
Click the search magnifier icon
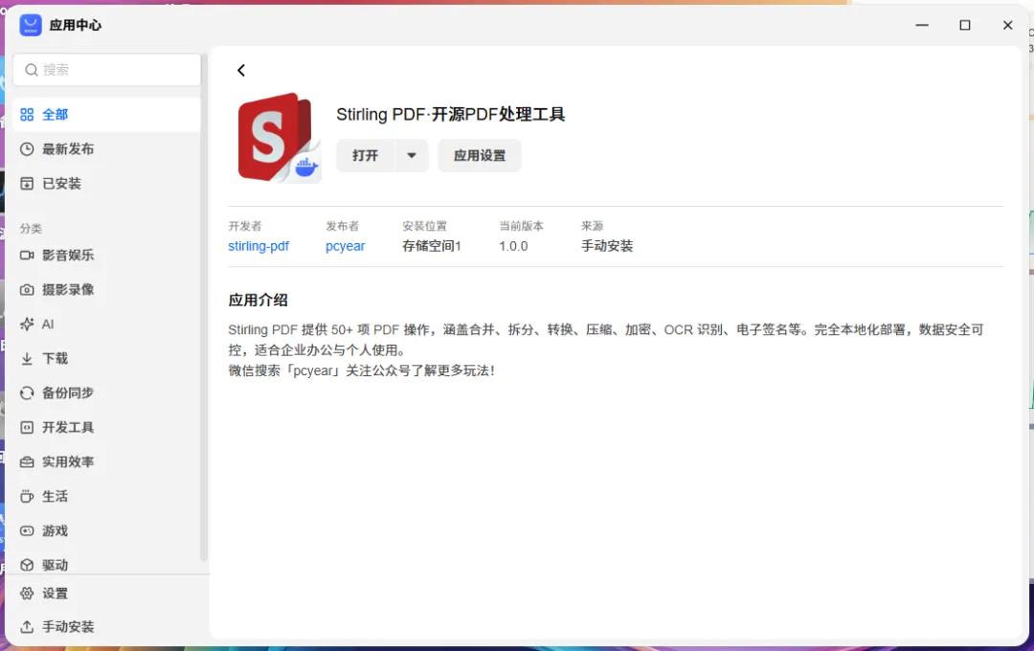click(31, 70)
